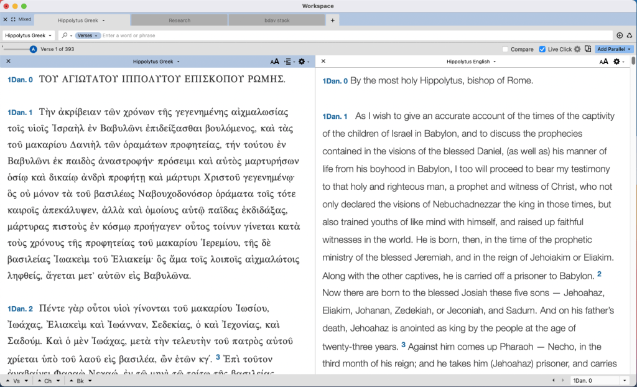
Task: Enable the Compare checkbox
Action: (x=506, y=49)
